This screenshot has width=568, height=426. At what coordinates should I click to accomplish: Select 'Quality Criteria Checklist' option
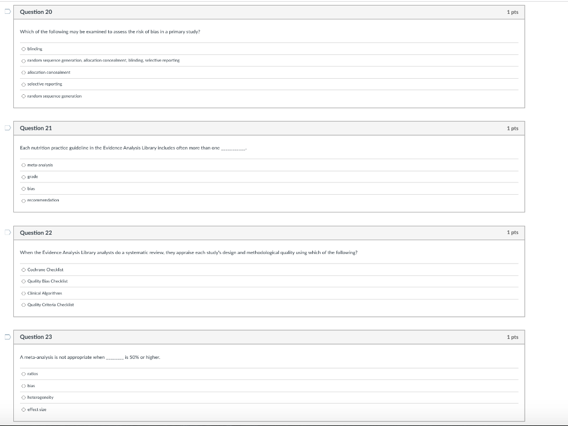(x=23, y=305)
